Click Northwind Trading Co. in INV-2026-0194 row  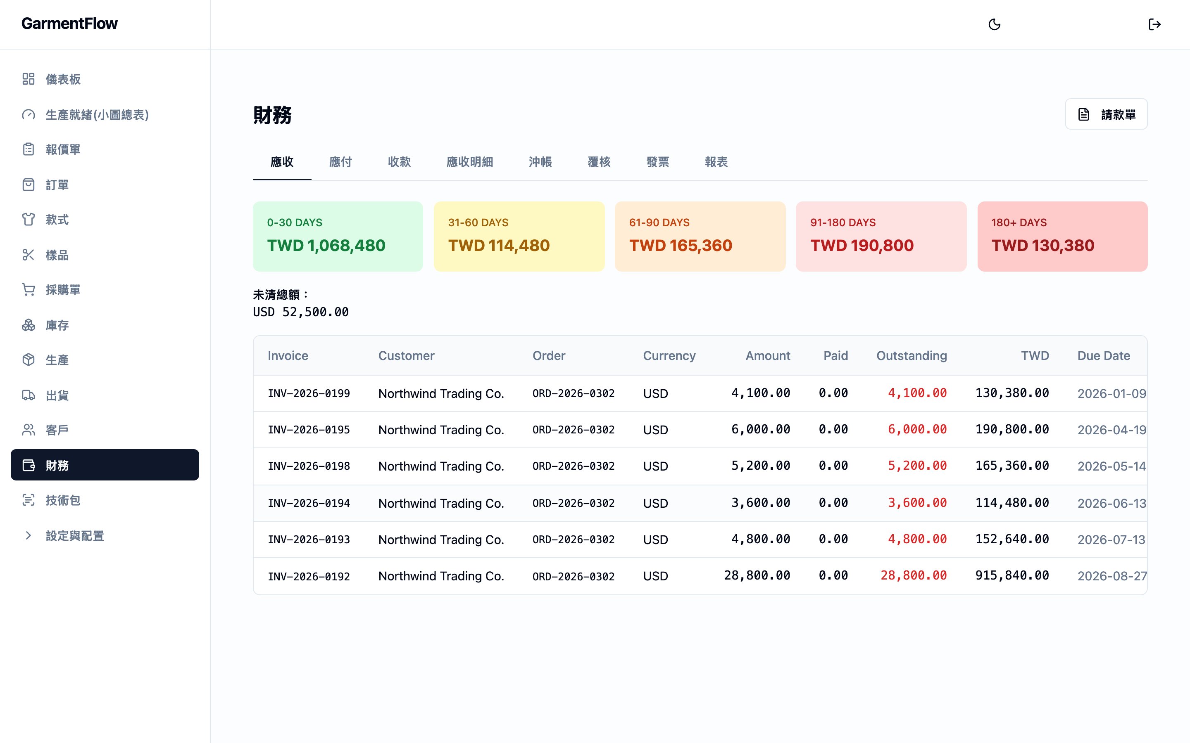coord(441,503)
